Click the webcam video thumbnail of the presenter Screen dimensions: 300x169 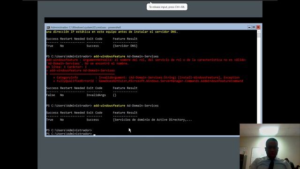(270, 146)
